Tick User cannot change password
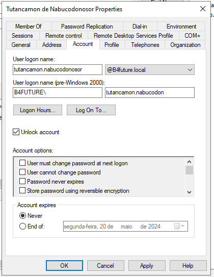214x277 pixels. click(x=22, y=172)
